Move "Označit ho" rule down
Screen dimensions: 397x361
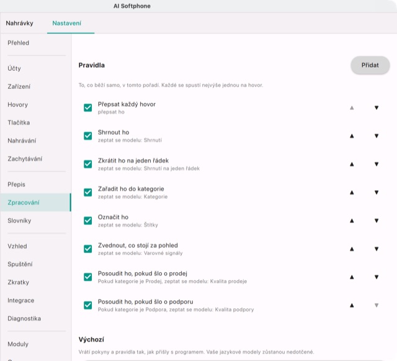click(x=377, y=221)
